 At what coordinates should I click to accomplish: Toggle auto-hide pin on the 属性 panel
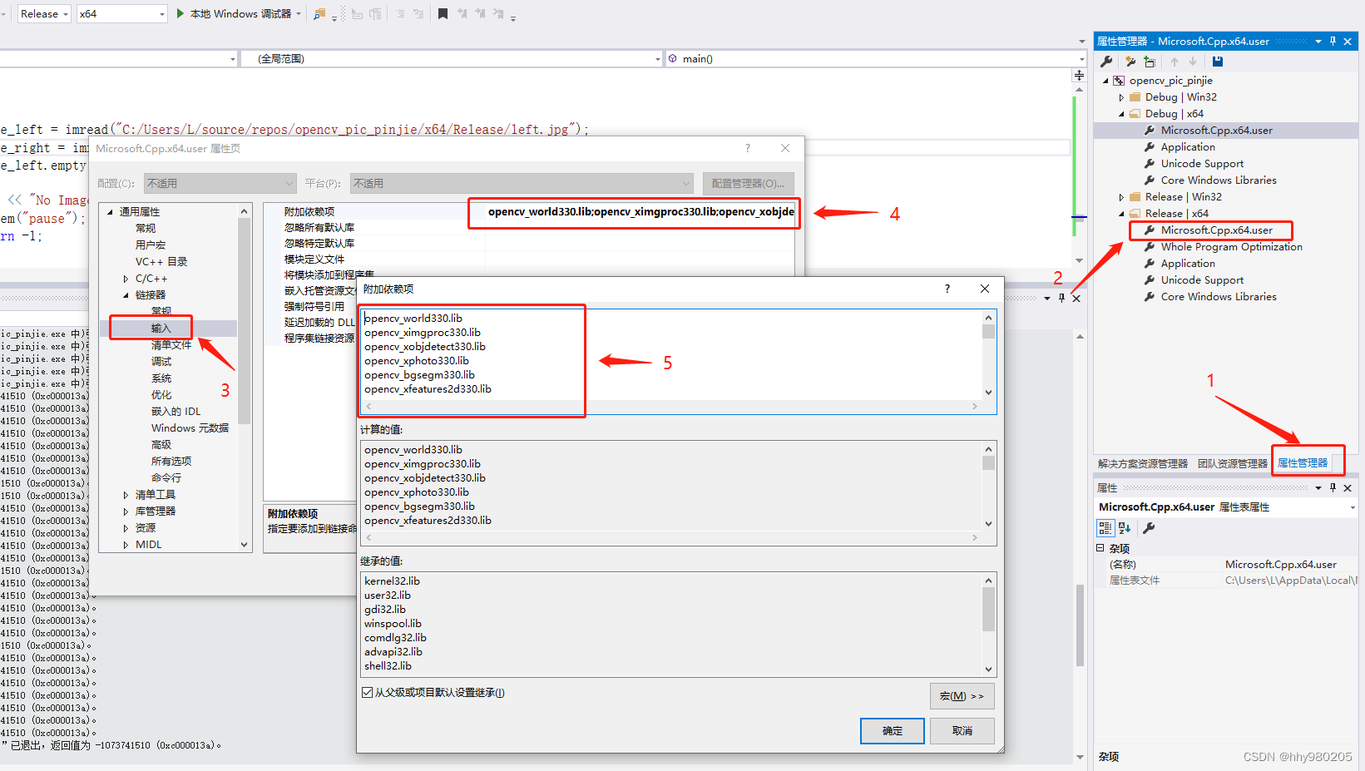1334,488
